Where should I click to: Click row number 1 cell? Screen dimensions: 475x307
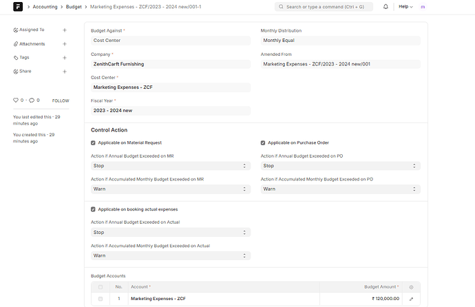tap(118, 299)
